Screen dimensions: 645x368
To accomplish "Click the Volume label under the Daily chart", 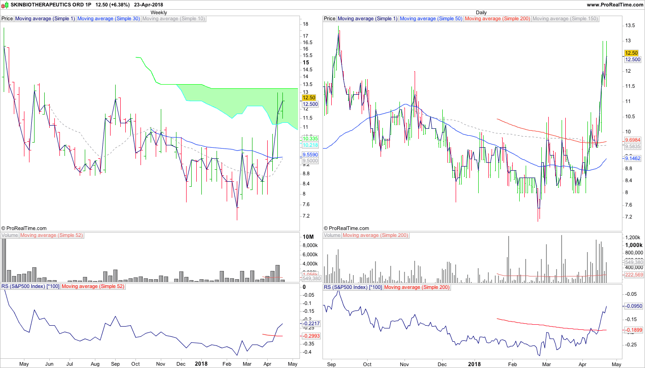I will tap(332, 236).
